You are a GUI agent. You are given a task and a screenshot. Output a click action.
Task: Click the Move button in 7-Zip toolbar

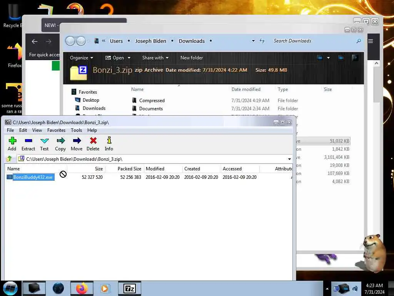(x=77, y=144)
